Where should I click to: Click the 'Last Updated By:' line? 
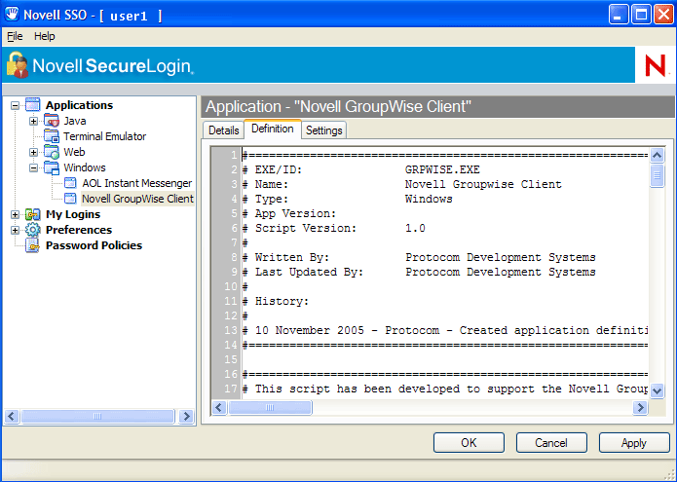(419, 273)
